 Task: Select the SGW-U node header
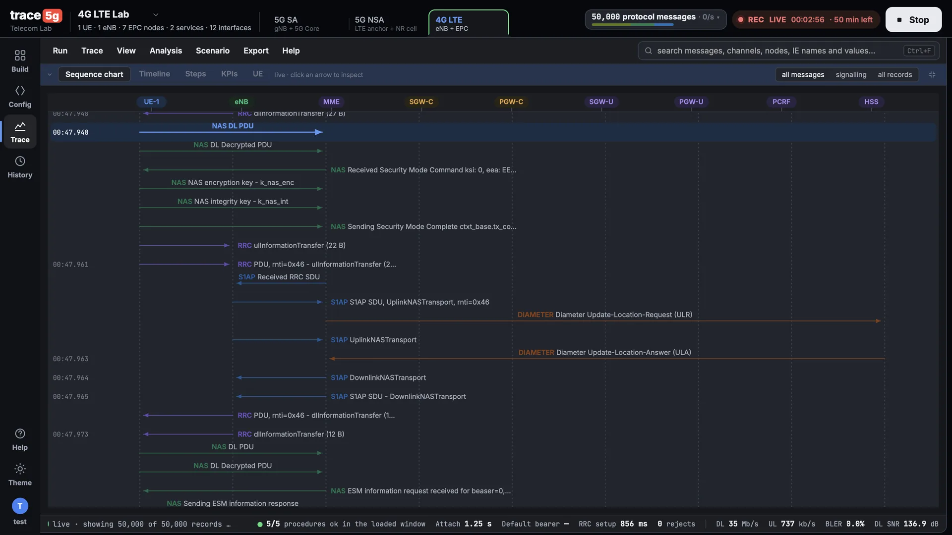[x=601, y=102]
